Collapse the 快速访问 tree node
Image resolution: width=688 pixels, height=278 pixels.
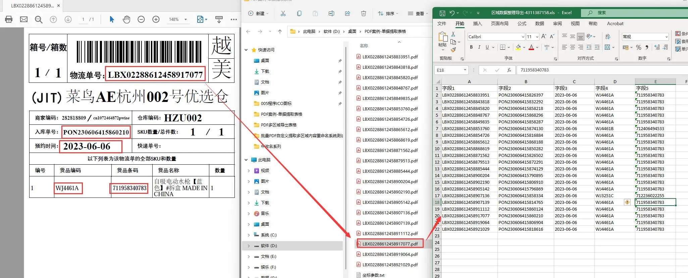click(x=246, y=50)
